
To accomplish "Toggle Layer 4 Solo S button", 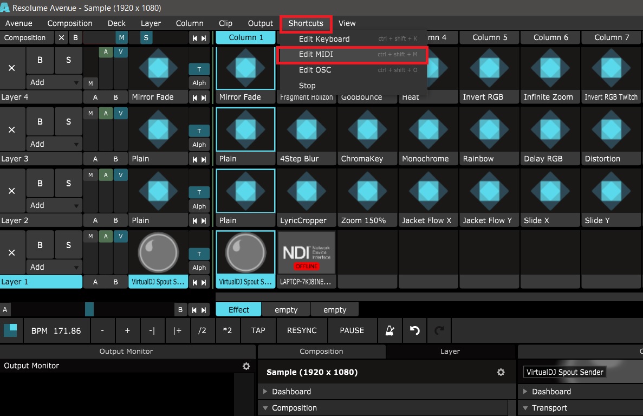I will click(68, 60).
